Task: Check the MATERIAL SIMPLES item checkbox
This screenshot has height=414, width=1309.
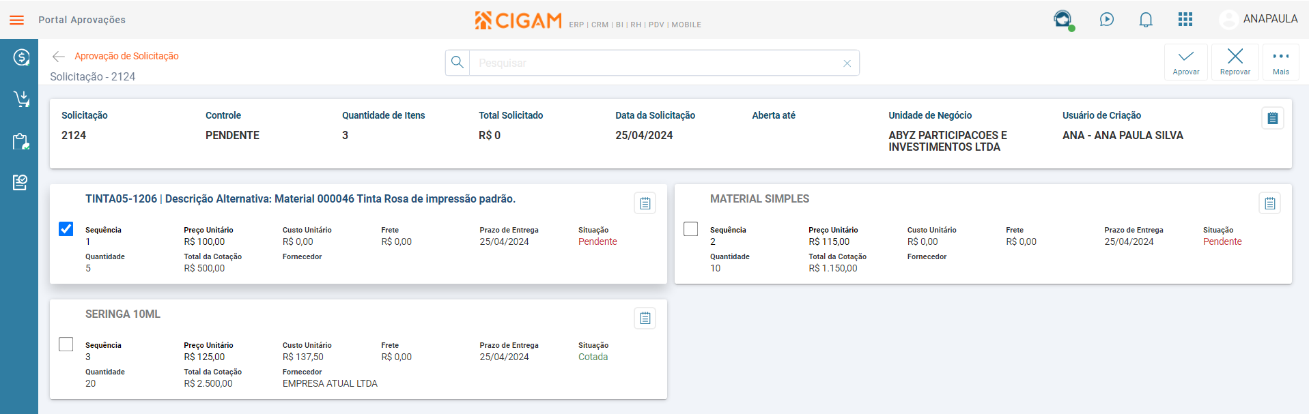Action: click(691, 229)
